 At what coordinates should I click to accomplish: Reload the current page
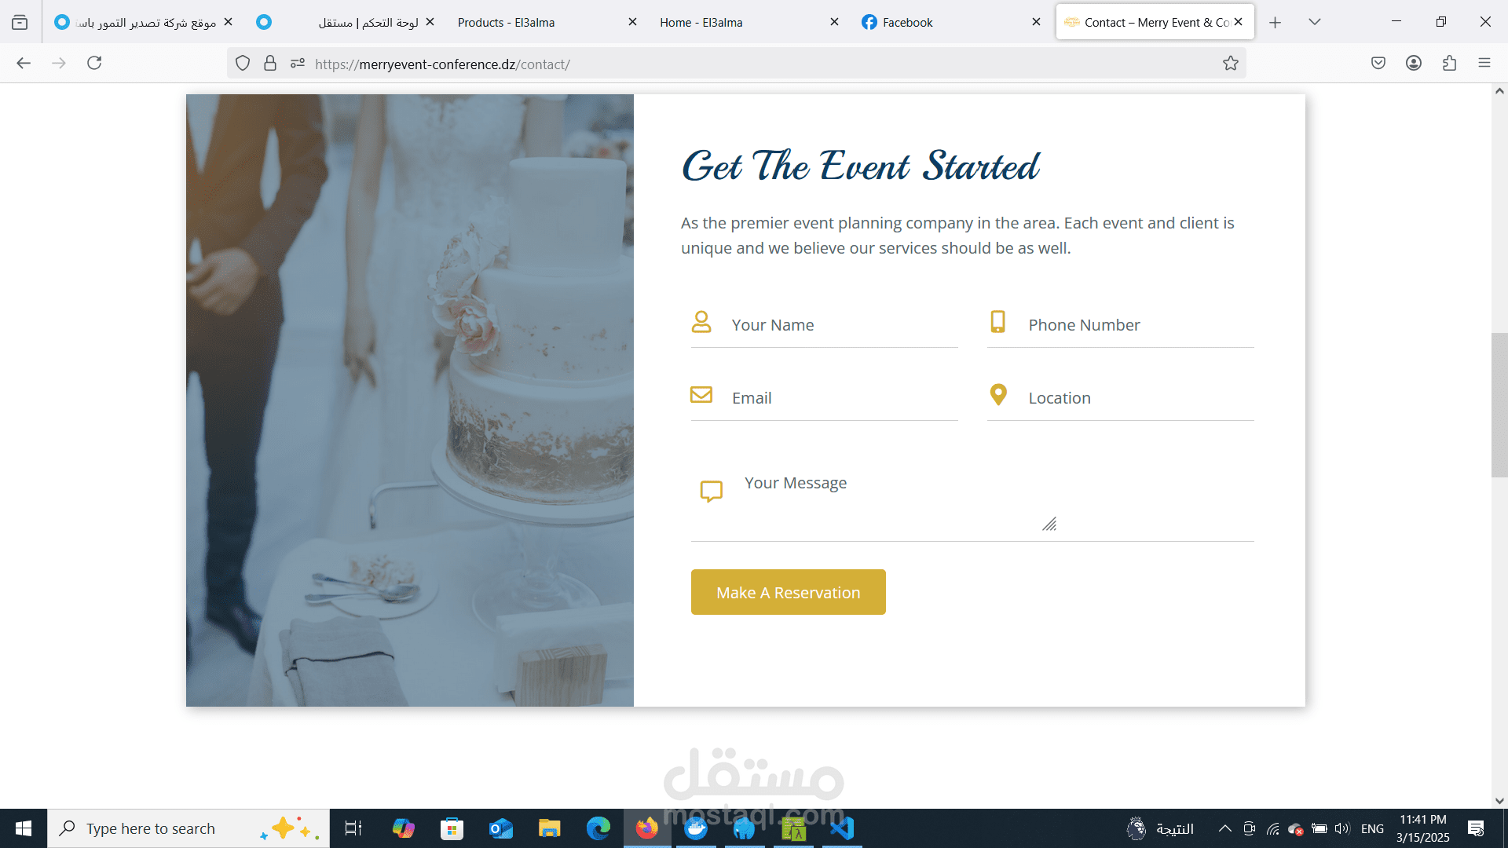click(x=94, y=63)
